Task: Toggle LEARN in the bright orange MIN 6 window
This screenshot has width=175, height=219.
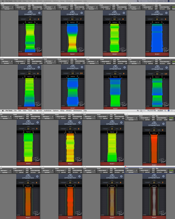Action: [x=166, y=120]
